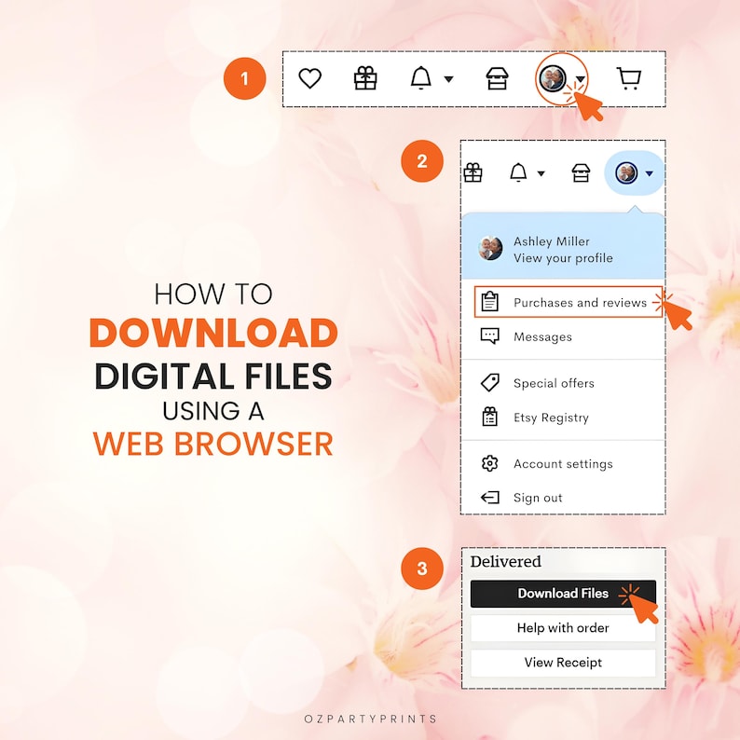Open shop icon left of the blue profile pill
Viewport: 740px width, 740px height.
pyautogui.click(x=581, y=172)
